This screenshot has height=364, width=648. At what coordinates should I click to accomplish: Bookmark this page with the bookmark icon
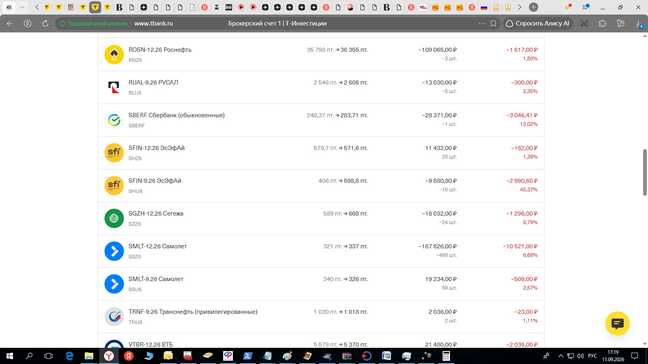point(493,23)
